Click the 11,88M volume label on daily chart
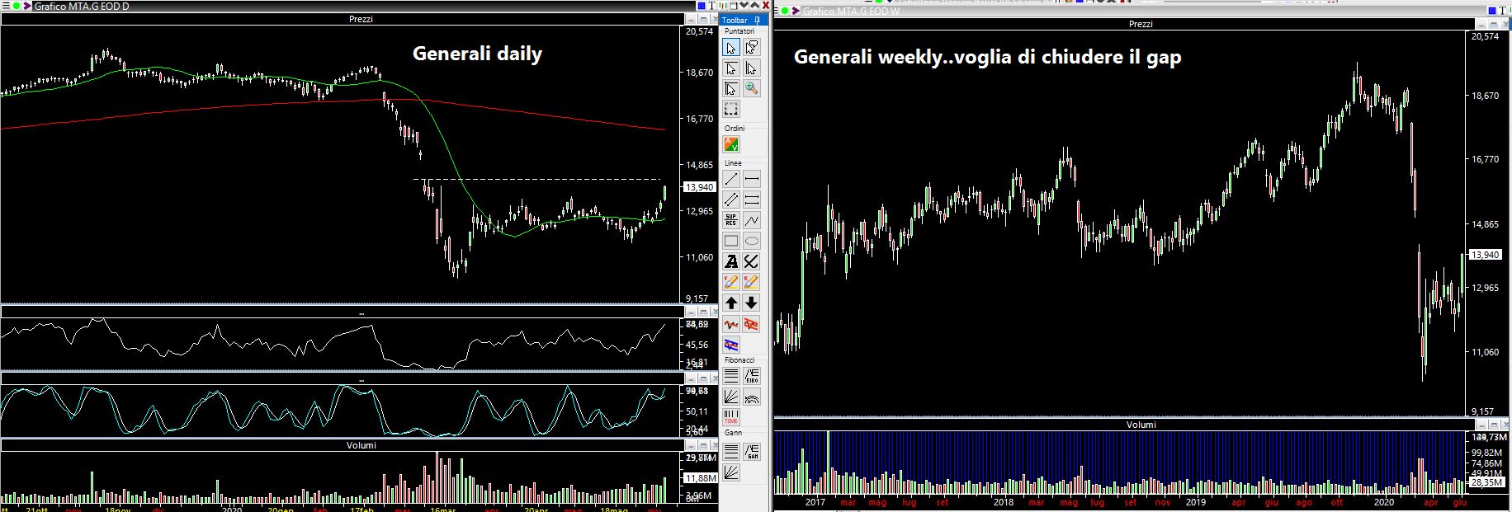Viewport: 1512px width, 512px height. [701, 478]
